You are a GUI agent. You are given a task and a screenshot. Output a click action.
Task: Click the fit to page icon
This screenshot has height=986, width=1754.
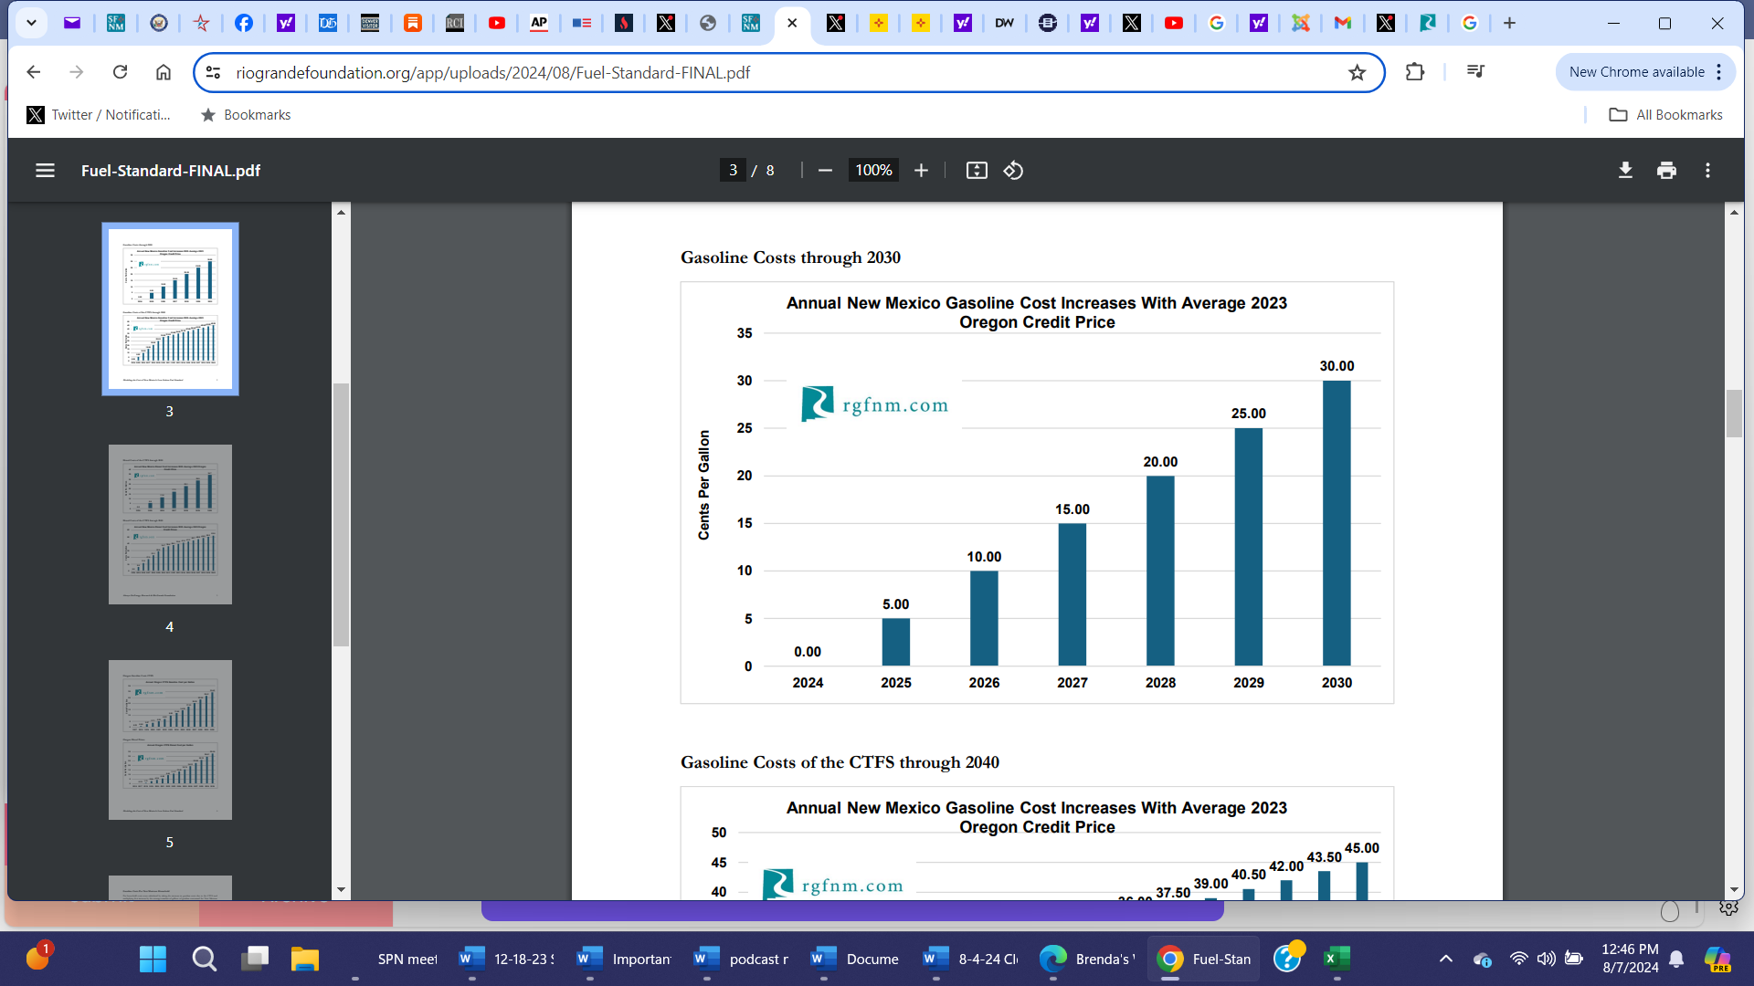click(x=977, y=171)
